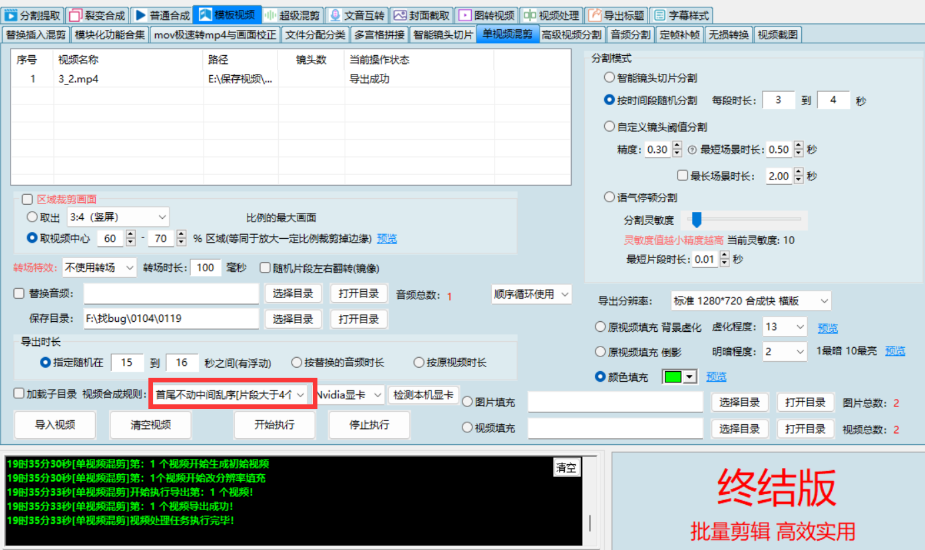Viewport: 925px width, 550px height.
Task: Select the 视频填充 radio option
Action: [467, 428]
